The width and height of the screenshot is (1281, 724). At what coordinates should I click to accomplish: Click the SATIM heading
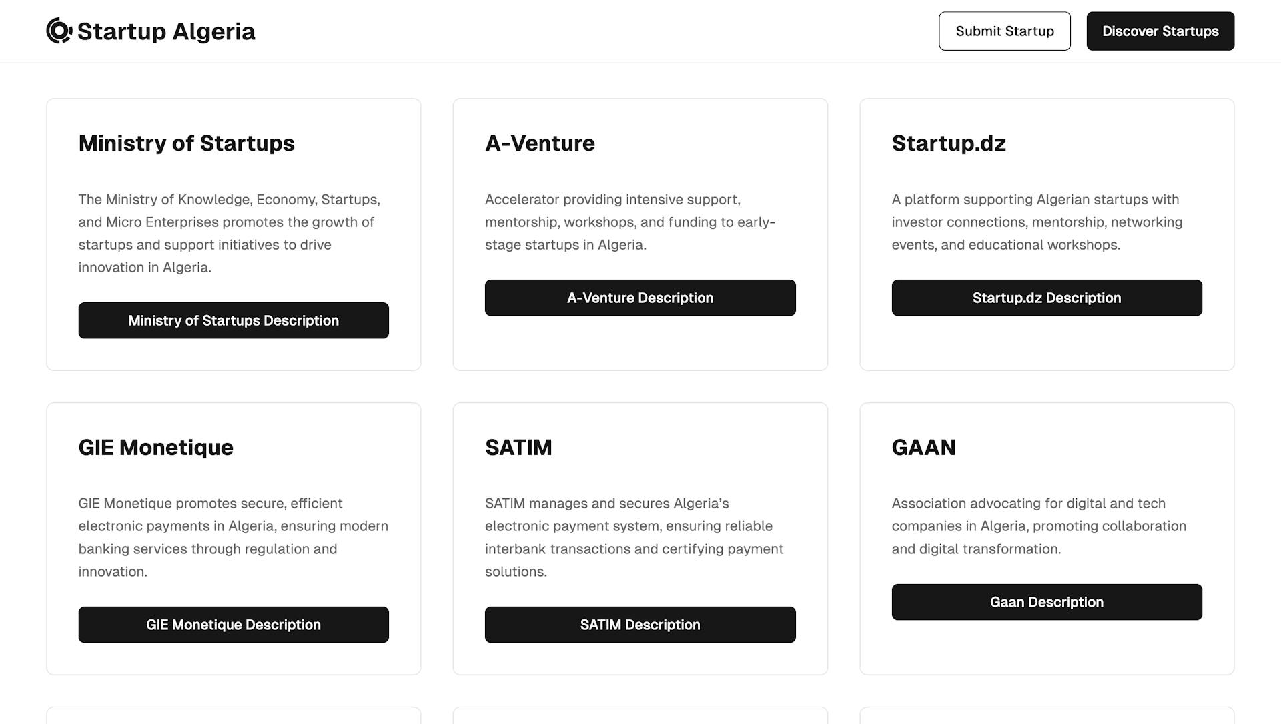pos(518,448)
